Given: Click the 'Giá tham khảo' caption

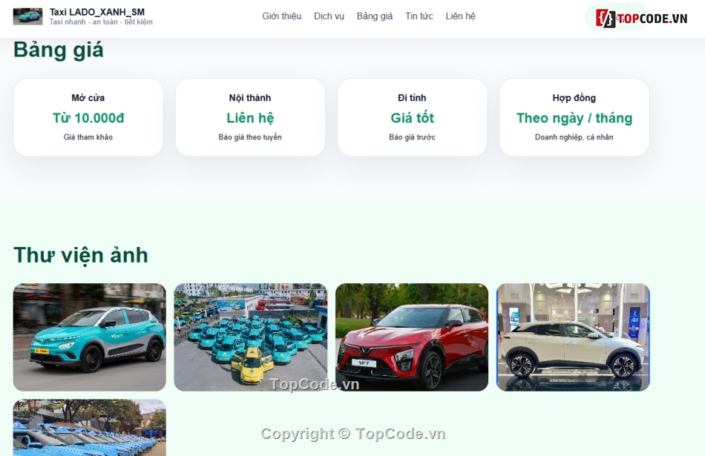Looking at the screenshot, I should [x=88, y=137].
